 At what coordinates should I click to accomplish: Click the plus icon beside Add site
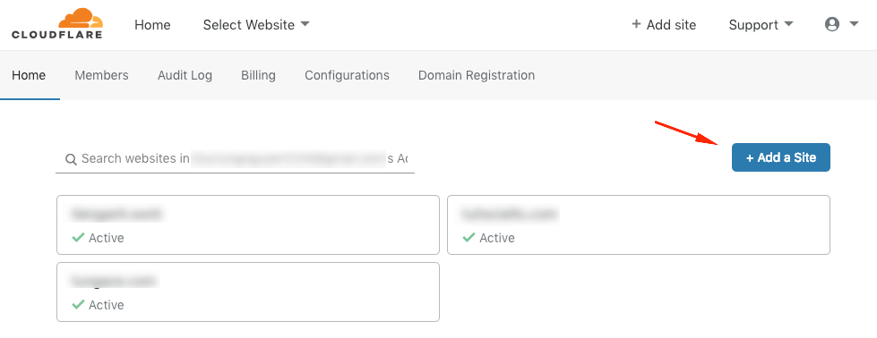click(636, 24)
